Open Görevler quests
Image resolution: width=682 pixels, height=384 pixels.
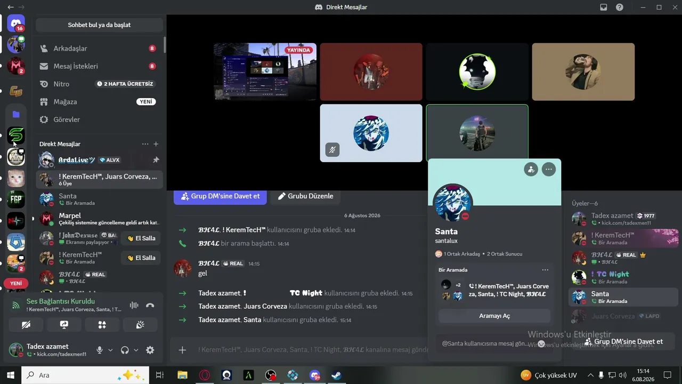pyautogui.click(x=99, y=119)
